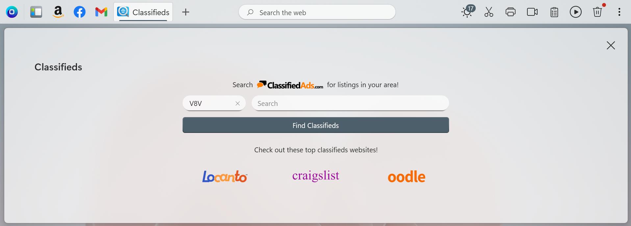
Task: Select the scissors snipping tool icon
Action: [489, 12]
